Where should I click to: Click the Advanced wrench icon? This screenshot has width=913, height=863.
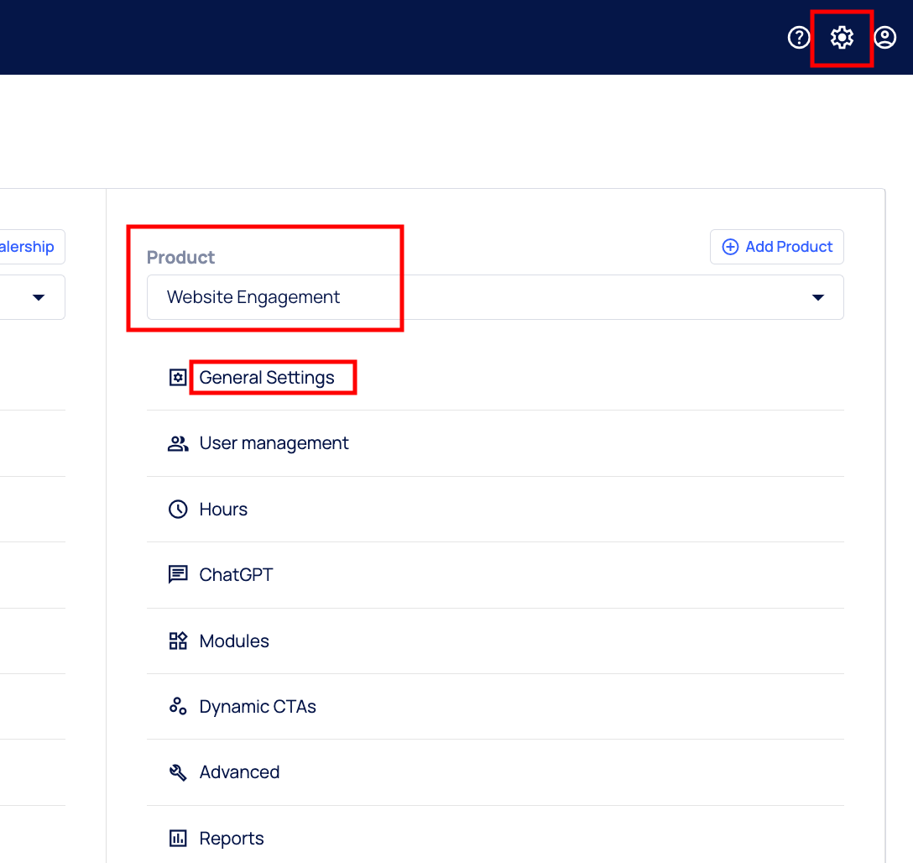[178, 772]
